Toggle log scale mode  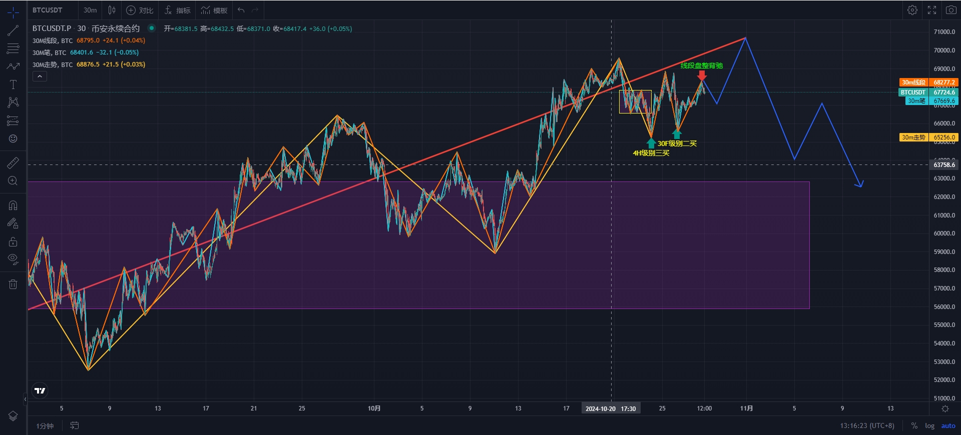coord(929,425)
